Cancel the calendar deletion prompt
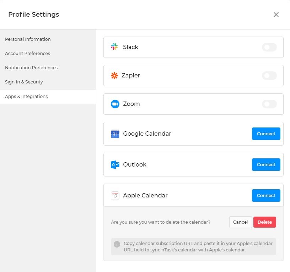Screen dimensions: 290x272 tap(240, 222)
